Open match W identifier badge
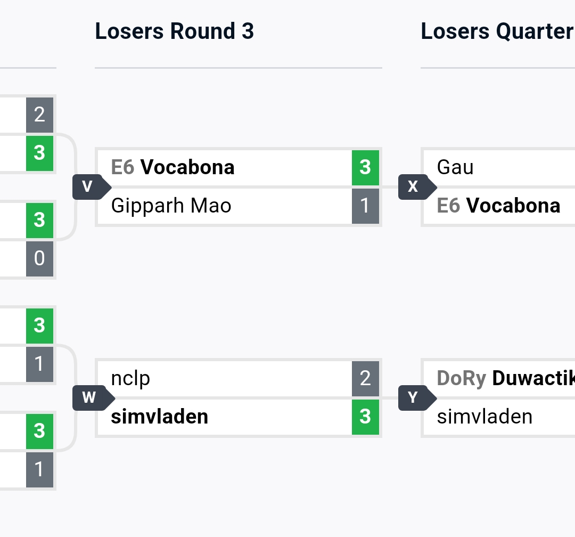This screenshot has height=537, width=575. tap(93, 398)
